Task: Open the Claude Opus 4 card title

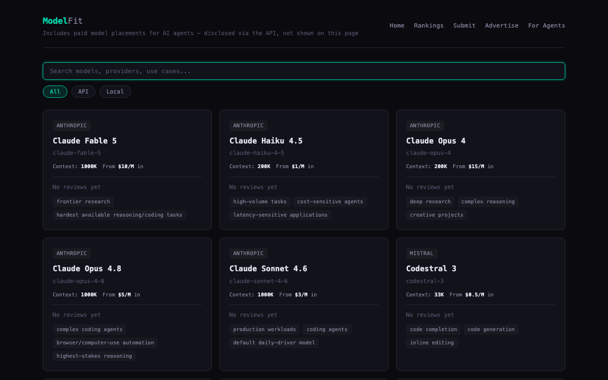Action: click(436, 141)
